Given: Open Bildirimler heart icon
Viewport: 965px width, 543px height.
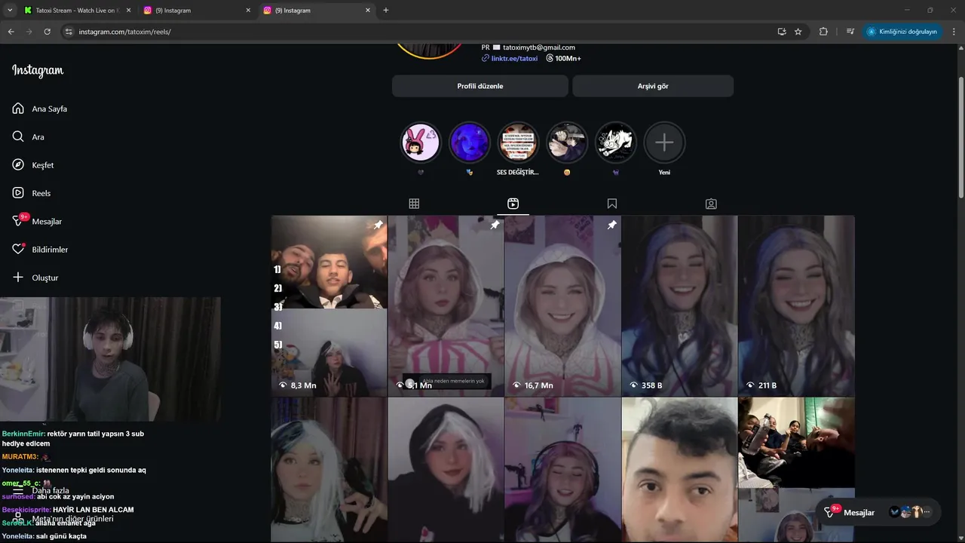Looking at the screenshot, I should (x=18, y=249).
